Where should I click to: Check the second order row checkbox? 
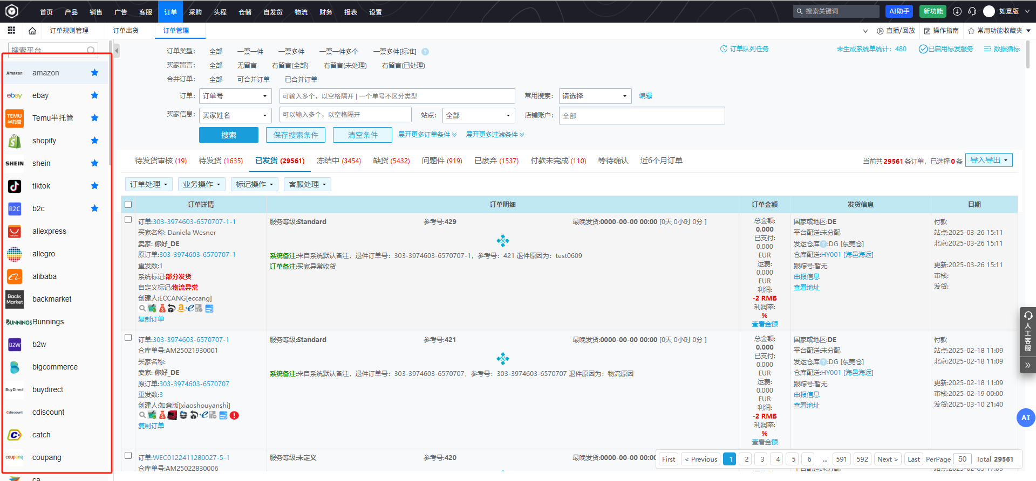click(128, 338)
